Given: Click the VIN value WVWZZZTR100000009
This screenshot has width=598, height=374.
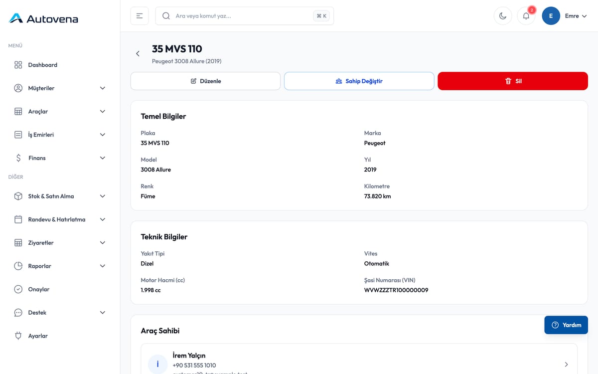Looking at the screenshot, I should (396, 290).
